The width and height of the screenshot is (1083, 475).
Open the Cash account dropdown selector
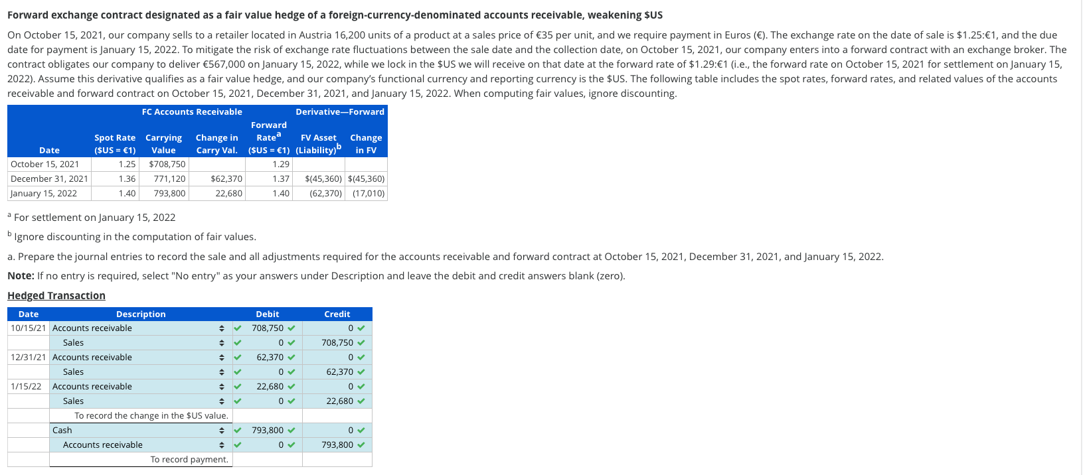click(221, 430)
